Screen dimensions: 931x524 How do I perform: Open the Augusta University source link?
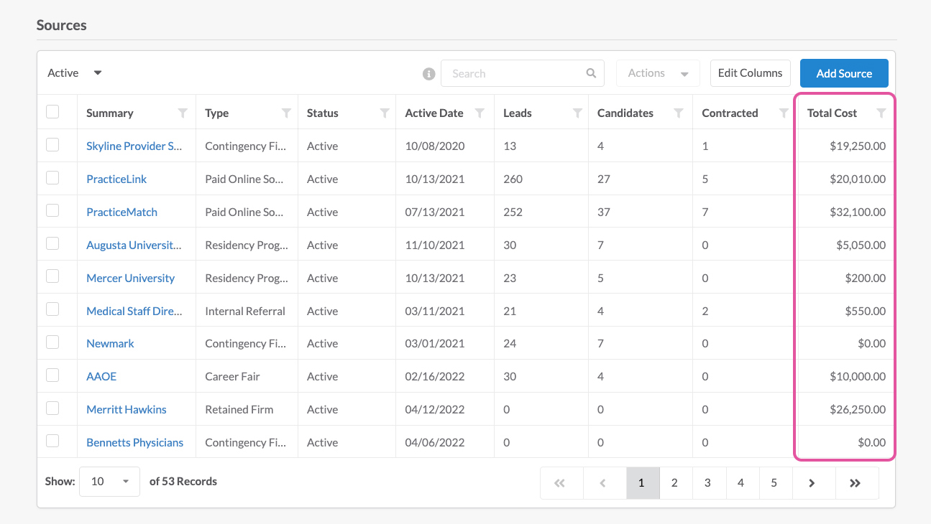tap(134, 245)
